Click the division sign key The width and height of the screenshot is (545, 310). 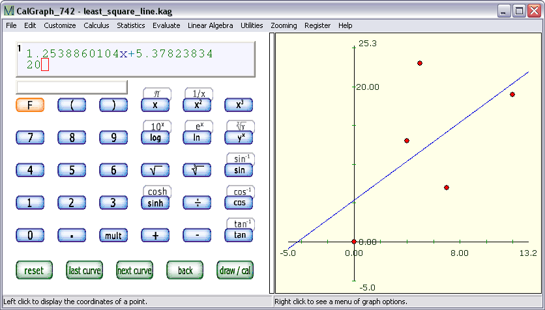(x=197, y=203)
